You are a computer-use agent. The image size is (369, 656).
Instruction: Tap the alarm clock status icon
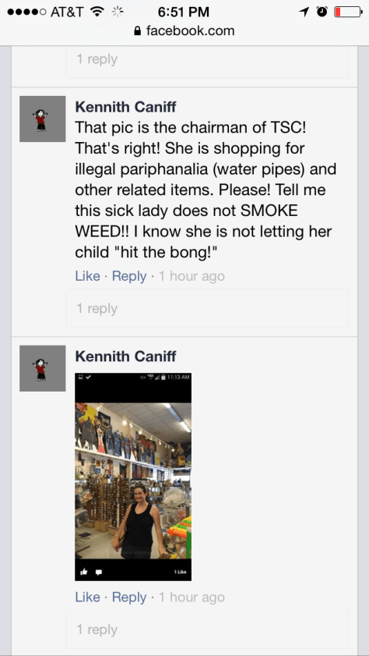point(322,12)
